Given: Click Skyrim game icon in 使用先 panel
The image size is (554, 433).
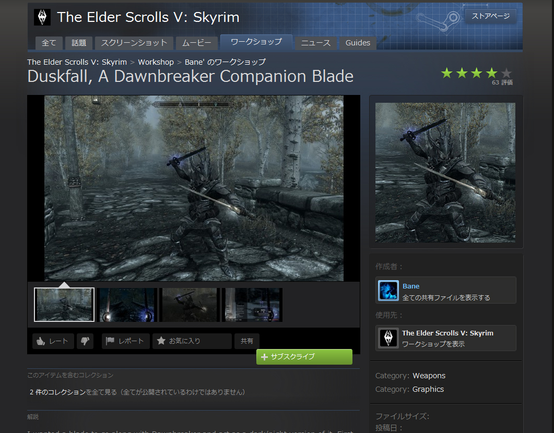Looking at the screenshot, I should [x=388, y=338].
